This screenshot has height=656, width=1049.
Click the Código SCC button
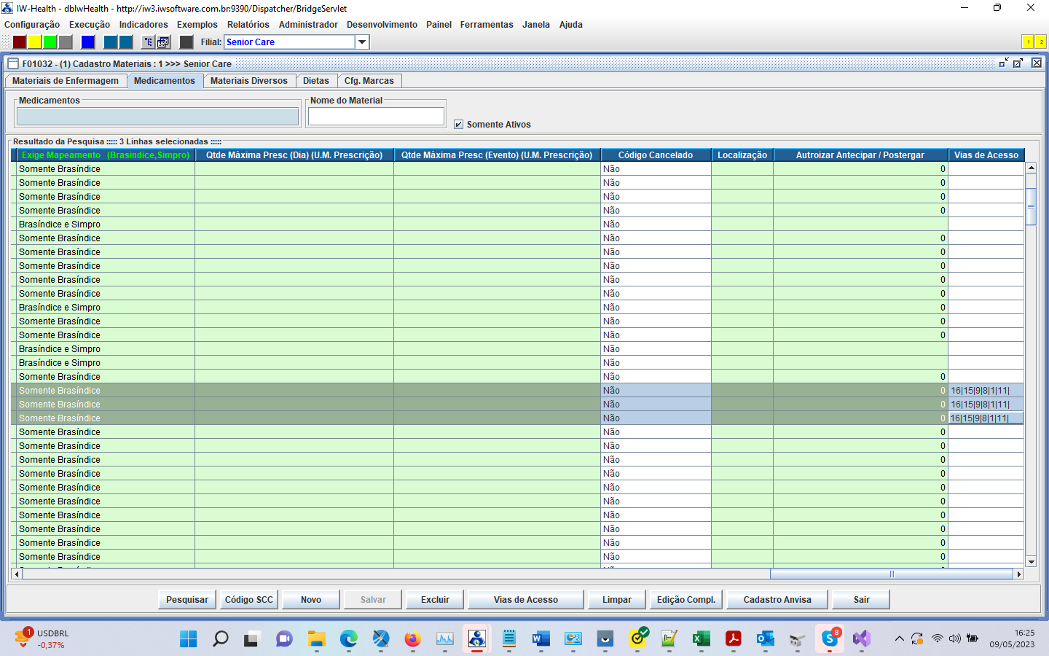click(249, 600)
